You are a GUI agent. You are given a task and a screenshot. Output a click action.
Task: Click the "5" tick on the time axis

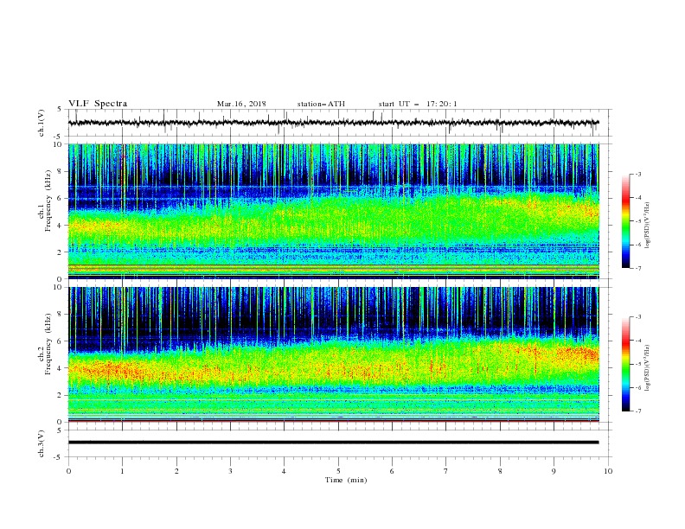click(338, 471)
